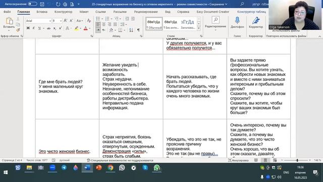Click the Align Right icon
The image size is (323, 182).
(x=110, y=25)
